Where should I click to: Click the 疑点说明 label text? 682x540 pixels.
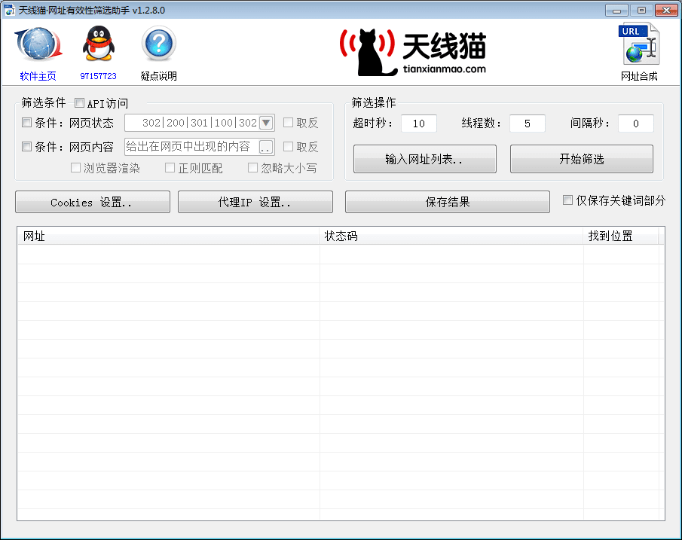click(159, 76)
